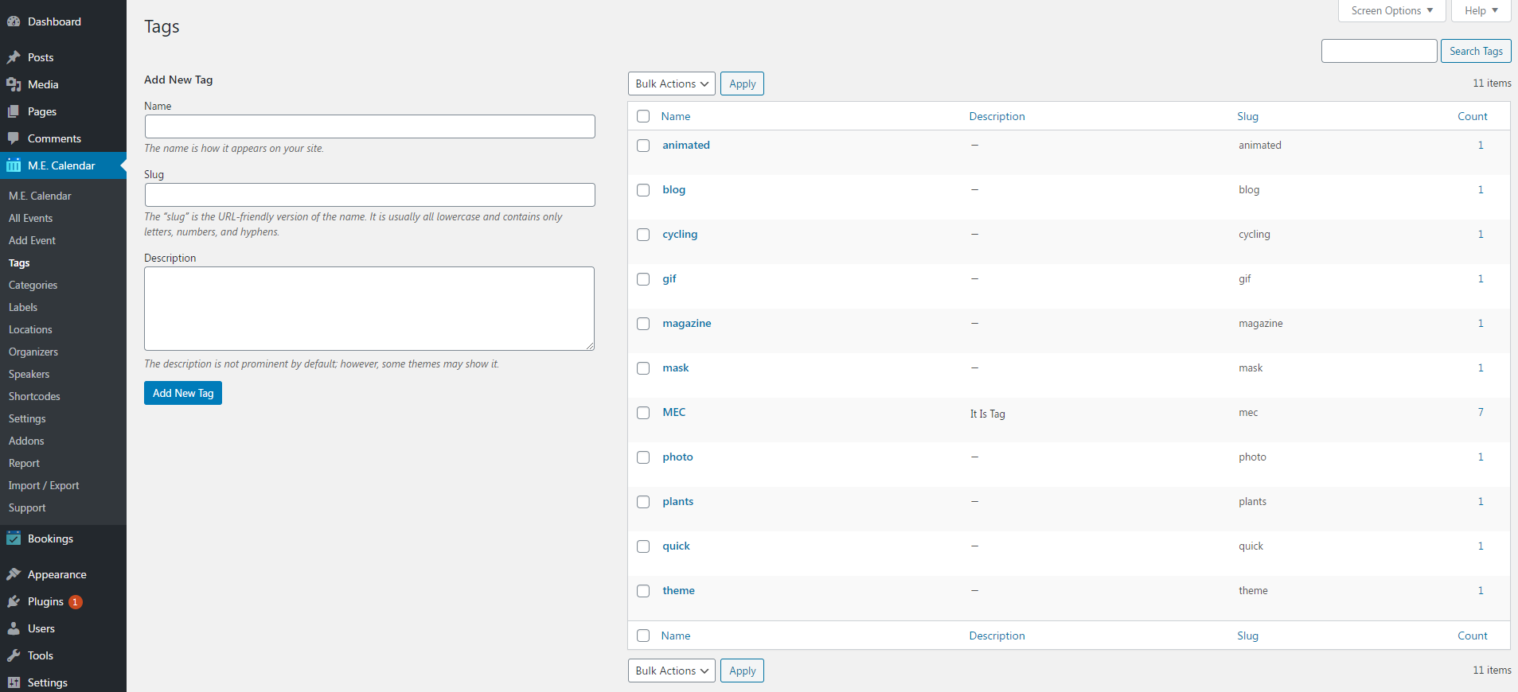Click the top Apply button
Screen dimensions: 1518x692
(x=742, y=84)
